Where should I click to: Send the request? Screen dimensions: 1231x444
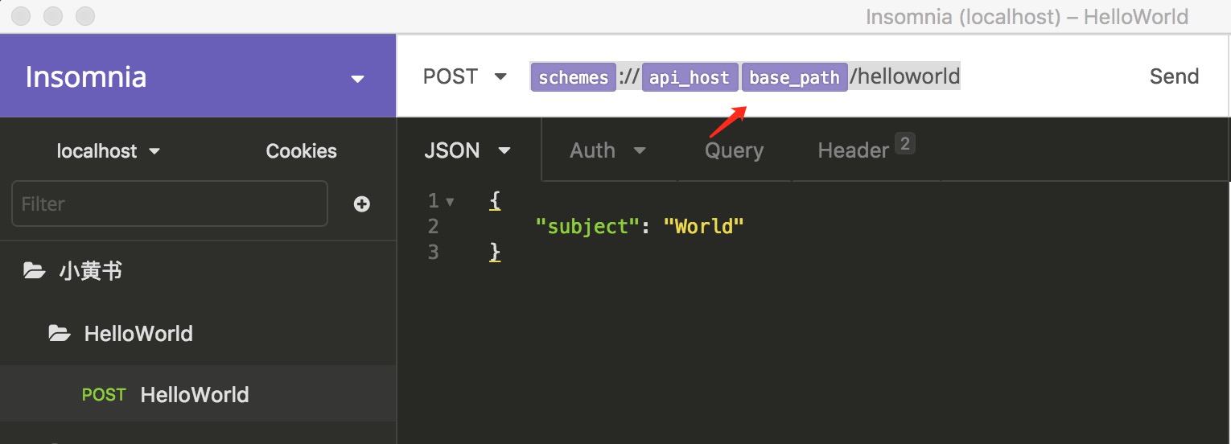click(1174, 76)
